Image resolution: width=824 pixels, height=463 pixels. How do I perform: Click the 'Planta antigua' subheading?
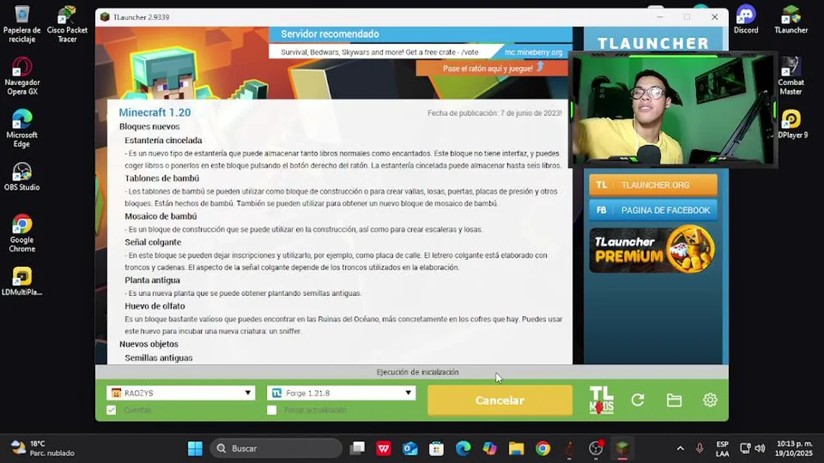coord(153,280)
